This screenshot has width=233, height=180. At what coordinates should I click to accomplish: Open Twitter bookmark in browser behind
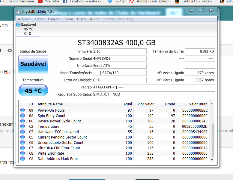click(x=117, y=1)
